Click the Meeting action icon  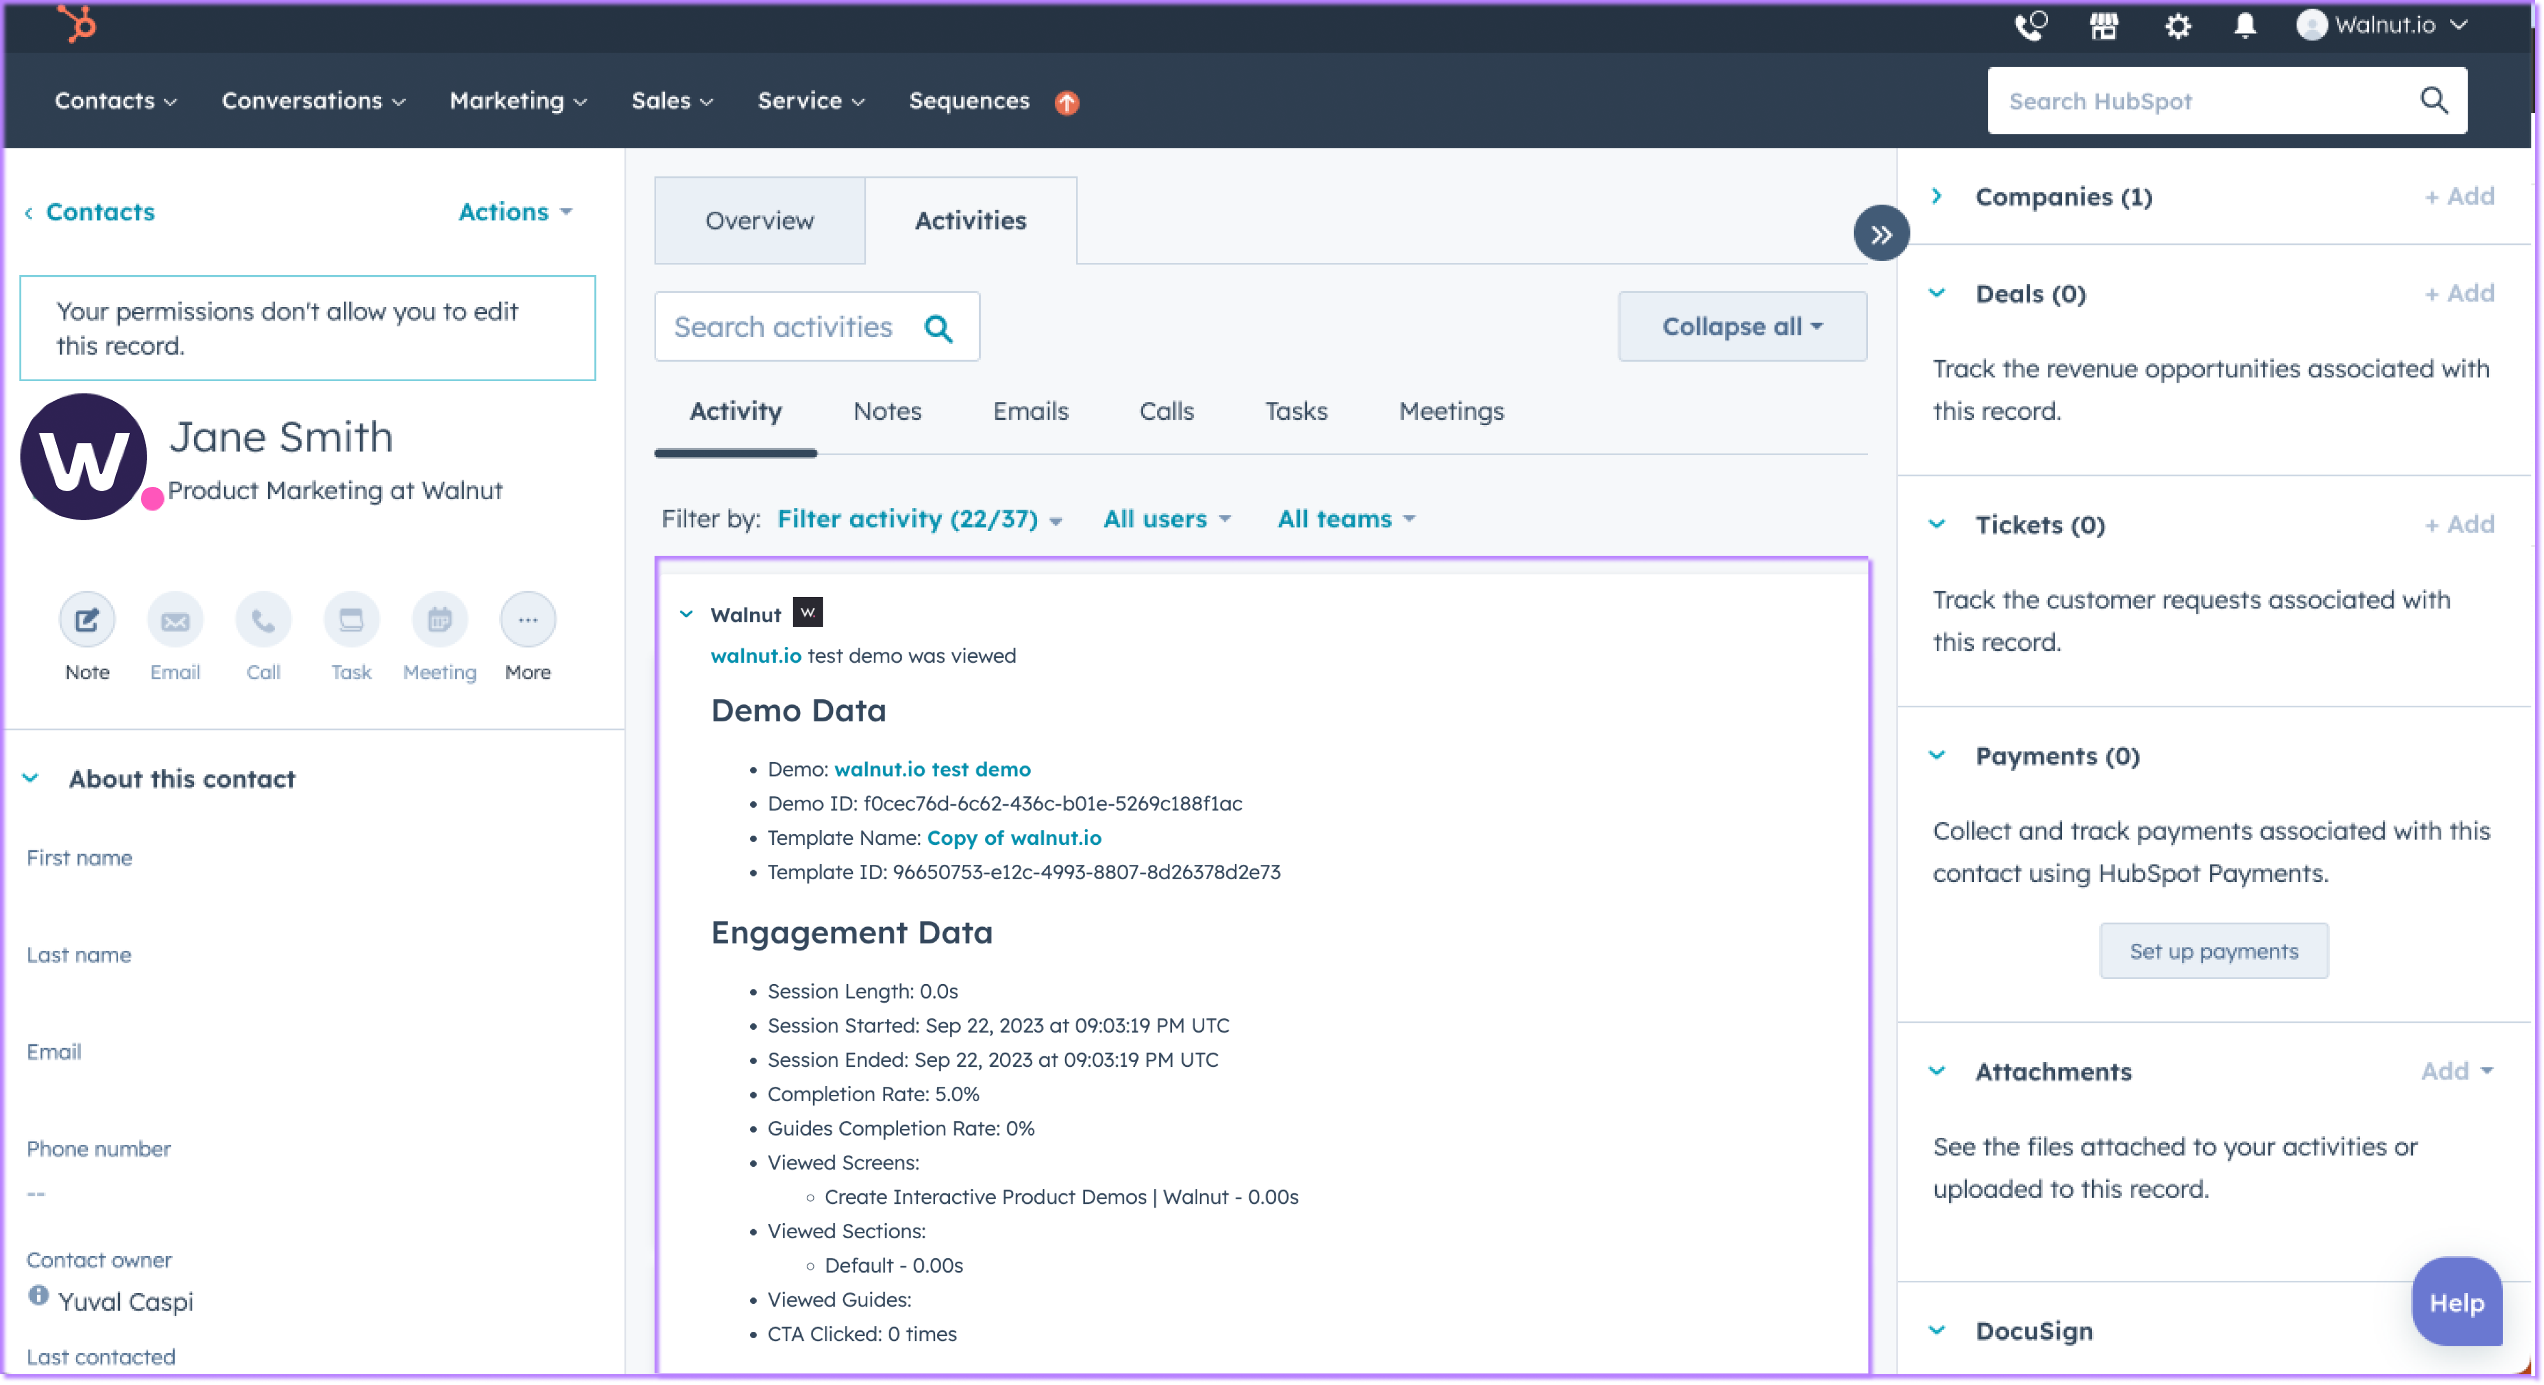(440, 619)
